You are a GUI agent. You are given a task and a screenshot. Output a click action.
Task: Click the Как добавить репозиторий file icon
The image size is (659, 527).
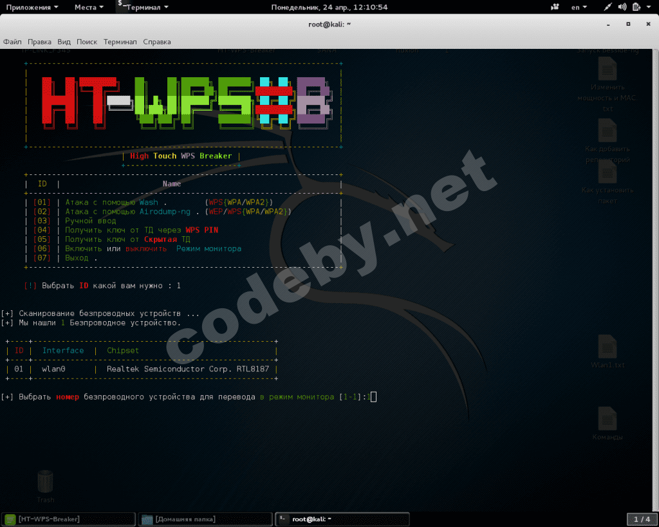(x=608, y=130)
